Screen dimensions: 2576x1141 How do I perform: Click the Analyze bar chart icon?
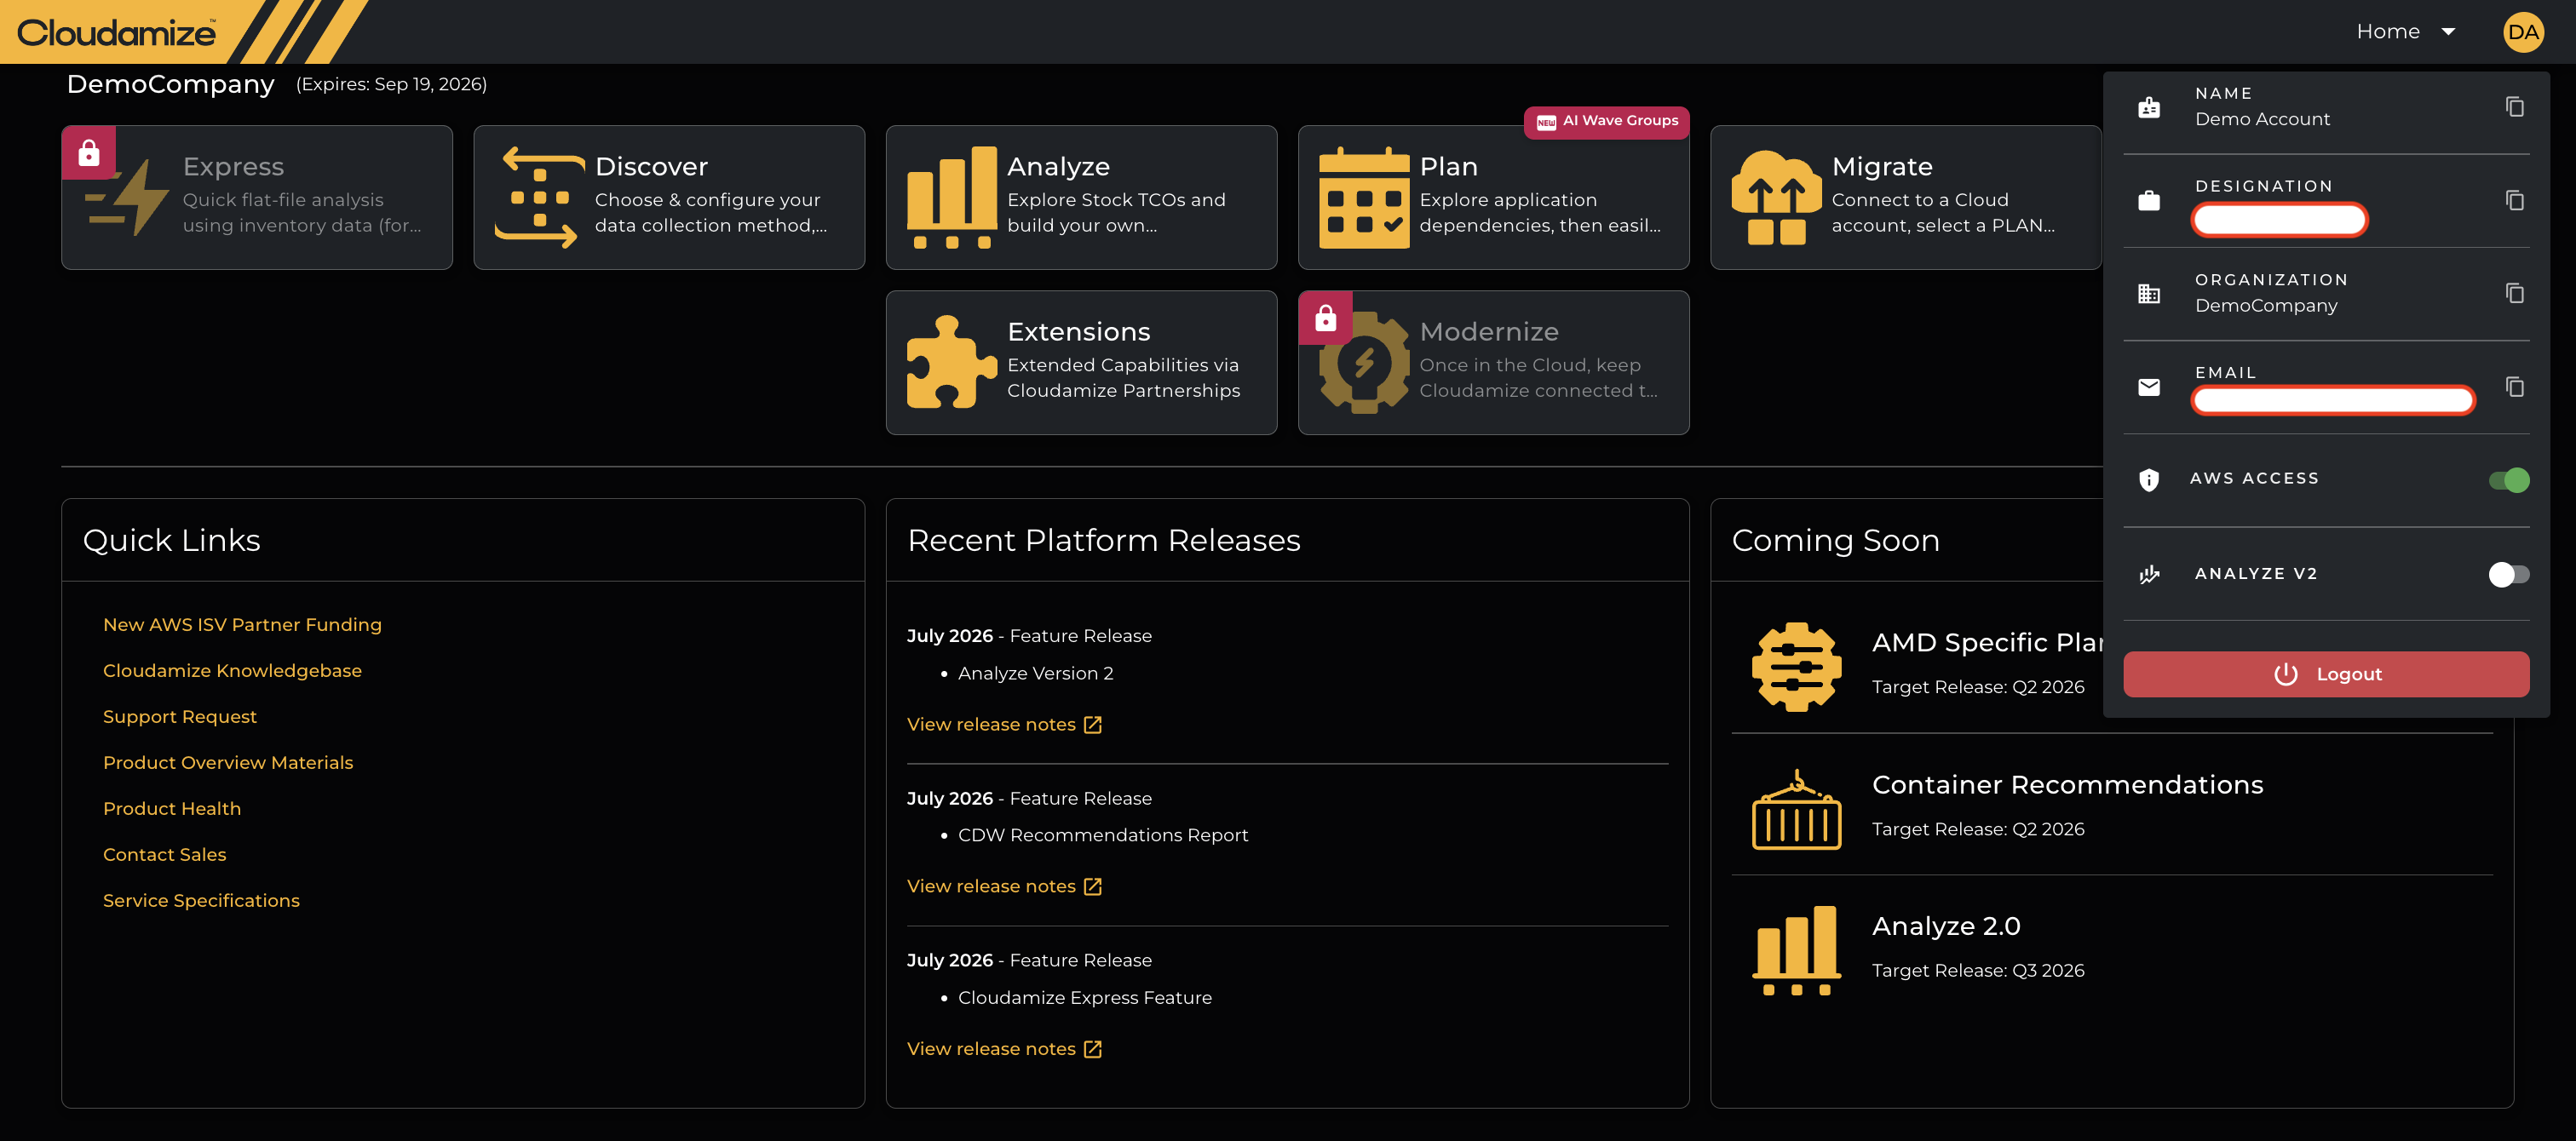(x=951, y=197)
